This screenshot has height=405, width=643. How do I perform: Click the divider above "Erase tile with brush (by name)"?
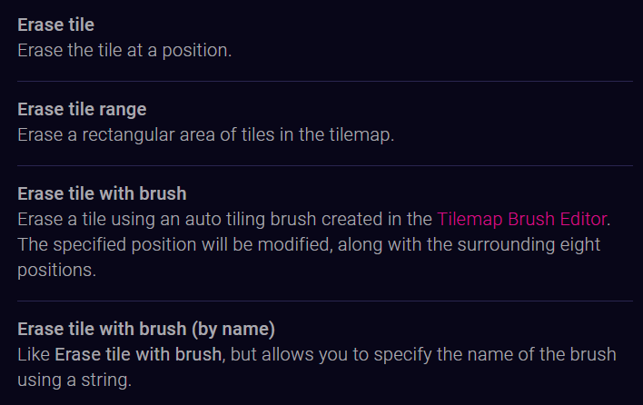click(x=325, y=301)
